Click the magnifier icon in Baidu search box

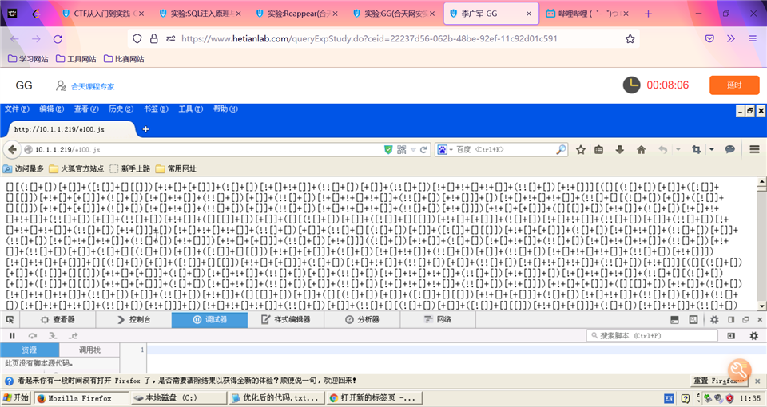[x=561, y=149]
